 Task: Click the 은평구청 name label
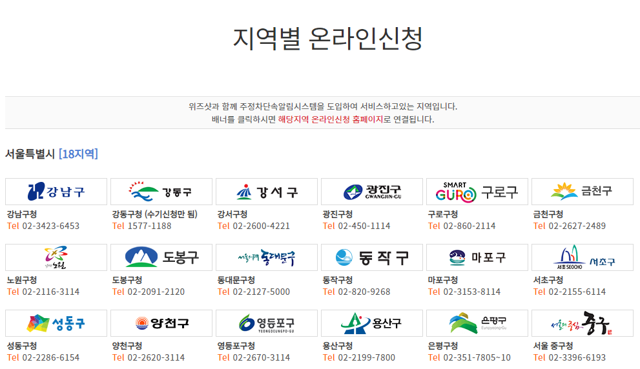443,346
